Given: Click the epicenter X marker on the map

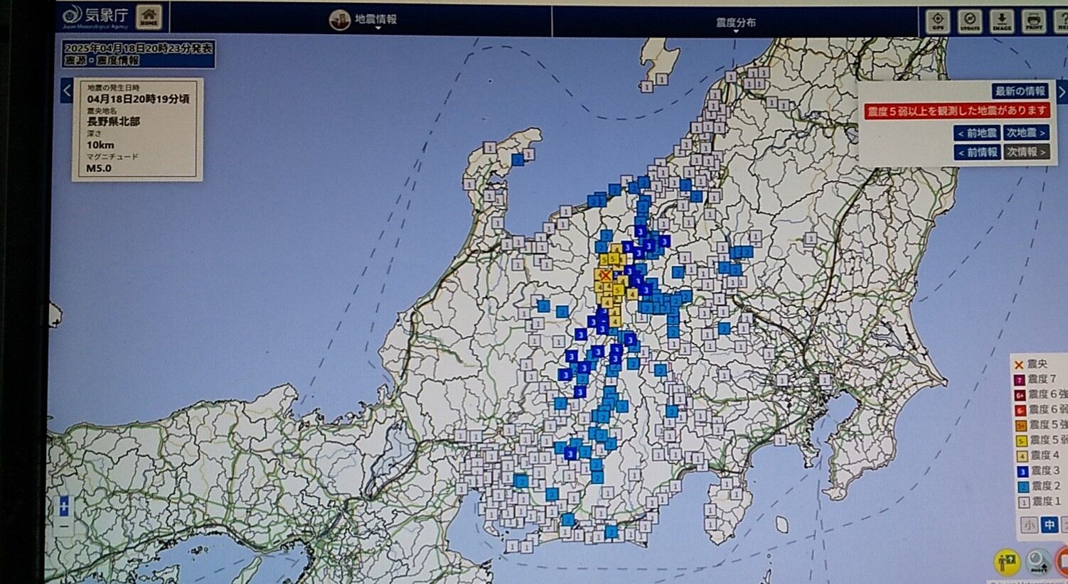Looking at the screenshot, I should pyautogui.click(x=605, y=276).
